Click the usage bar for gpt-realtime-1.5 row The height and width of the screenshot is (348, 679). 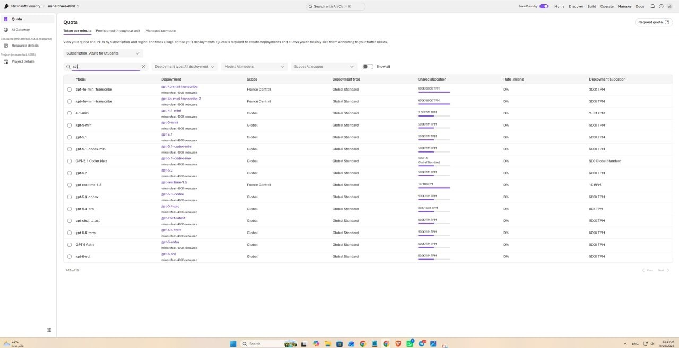coord(434,188)
